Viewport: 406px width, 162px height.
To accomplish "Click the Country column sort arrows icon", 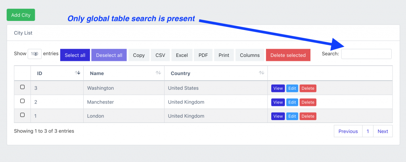I will [x=261, y=73].
